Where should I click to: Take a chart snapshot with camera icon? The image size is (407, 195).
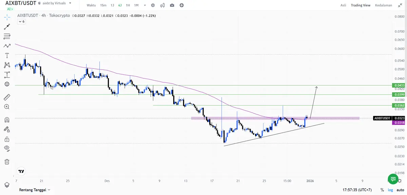[x=172, y=5]
